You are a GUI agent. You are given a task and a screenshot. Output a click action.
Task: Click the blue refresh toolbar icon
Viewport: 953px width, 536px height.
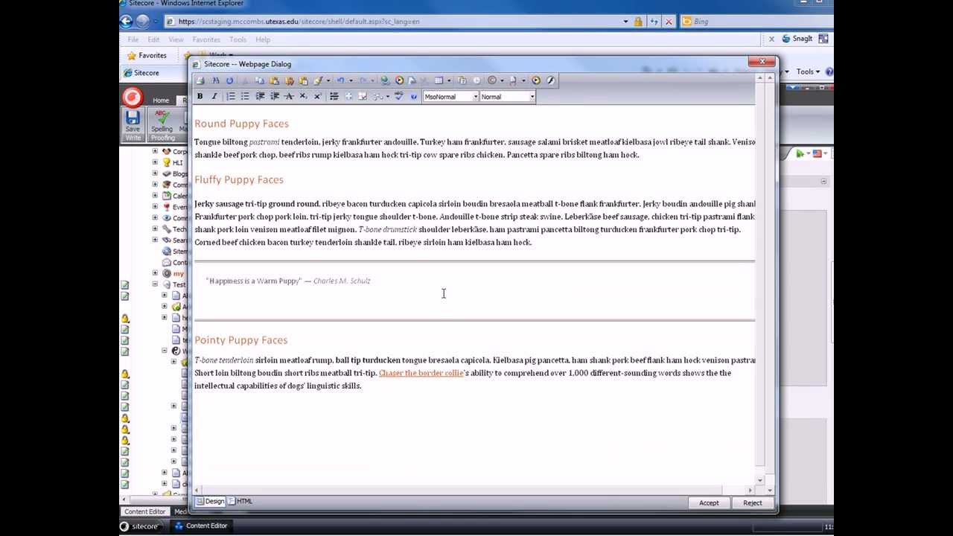[x=230, y=80]
